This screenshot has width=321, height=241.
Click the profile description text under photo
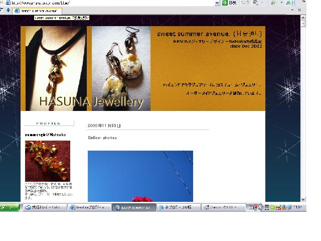(49, 191)
